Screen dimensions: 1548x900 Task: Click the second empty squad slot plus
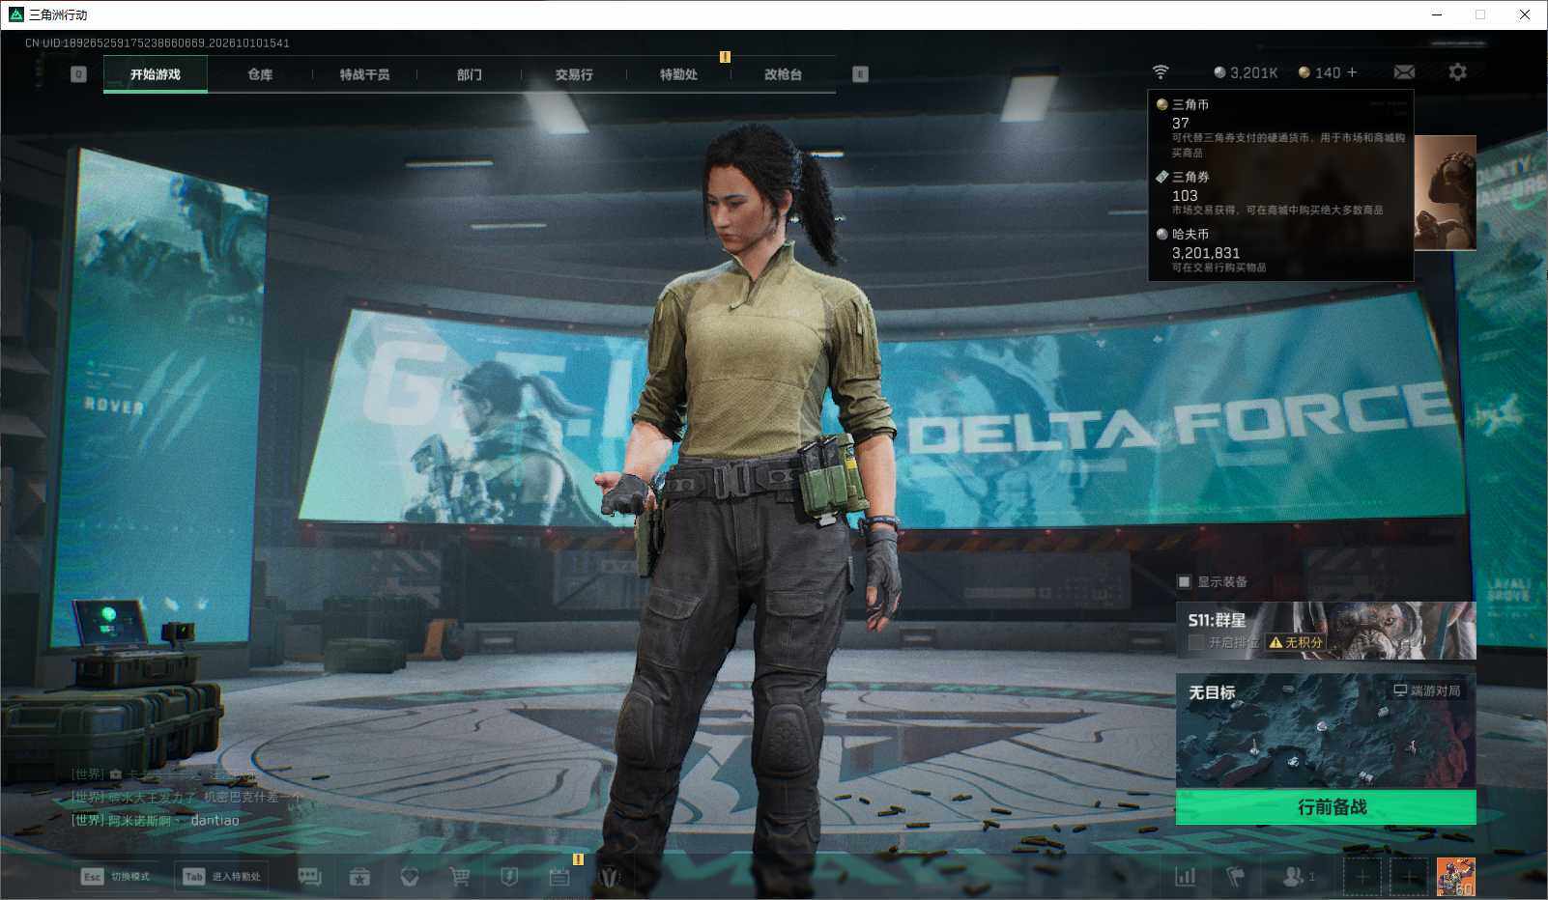click(x=1409, y=877)
